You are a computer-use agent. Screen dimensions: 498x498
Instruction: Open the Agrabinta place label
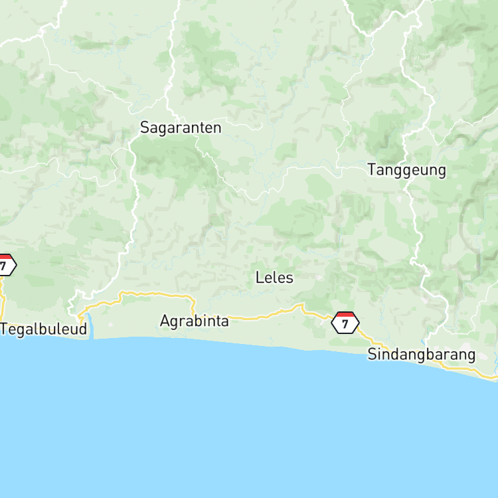[x=195, y=321]
